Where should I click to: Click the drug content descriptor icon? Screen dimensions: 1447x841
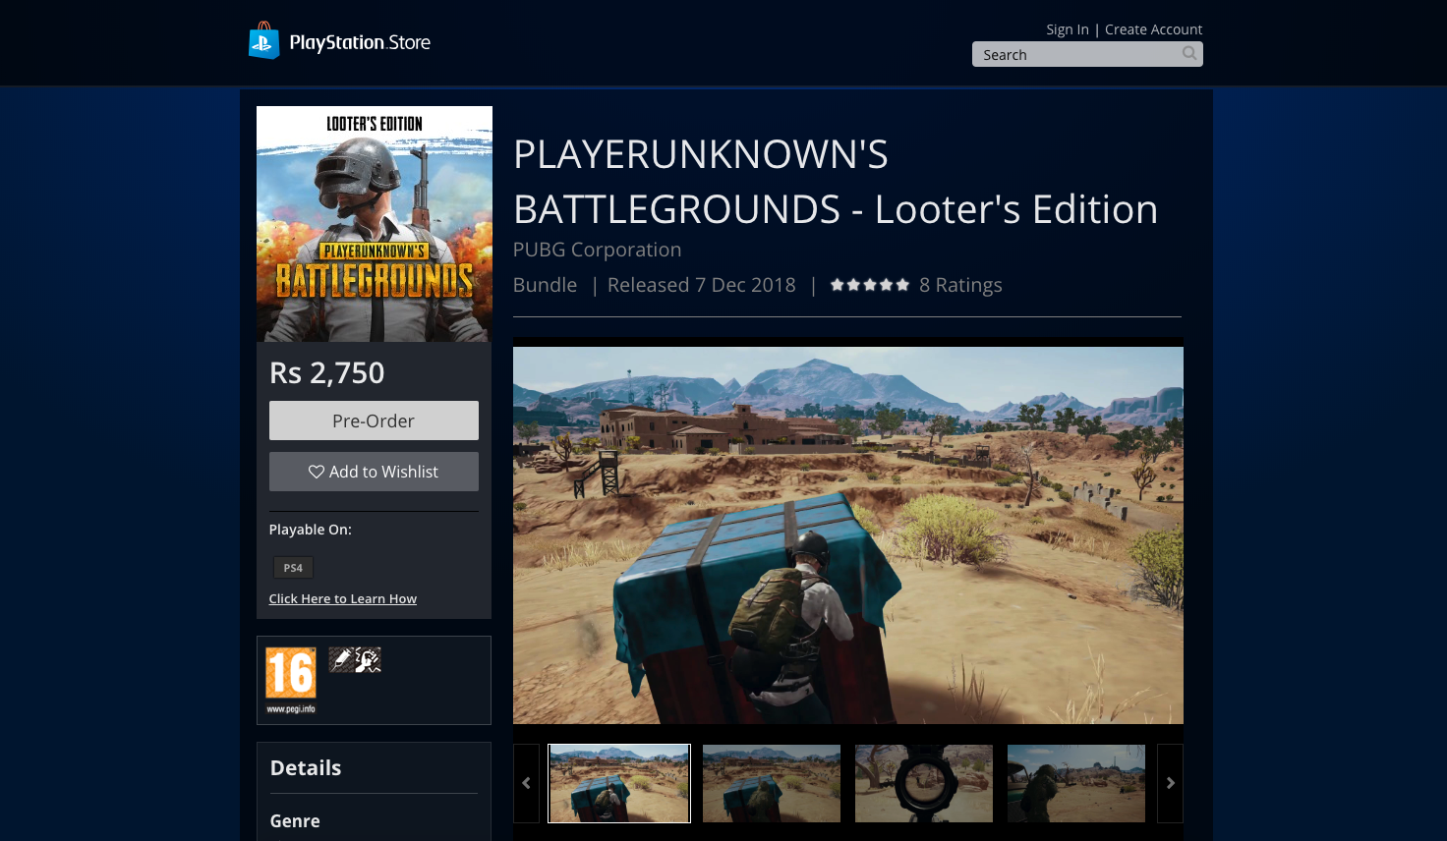[341, 659]
